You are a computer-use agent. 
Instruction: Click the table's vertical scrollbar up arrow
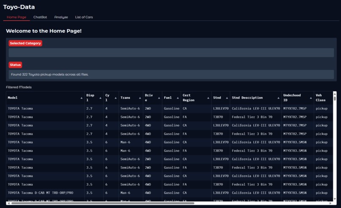tap(335, 94)
